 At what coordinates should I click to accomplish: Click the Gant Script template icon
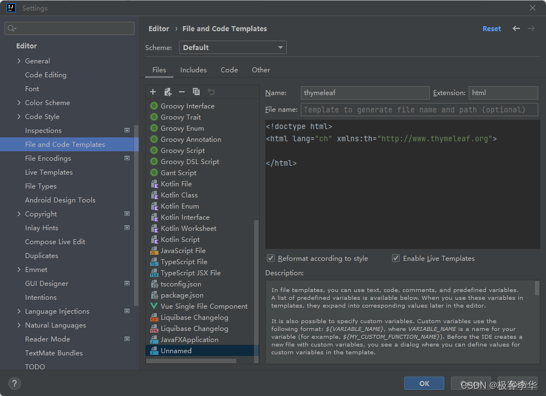tap(154, 172)
